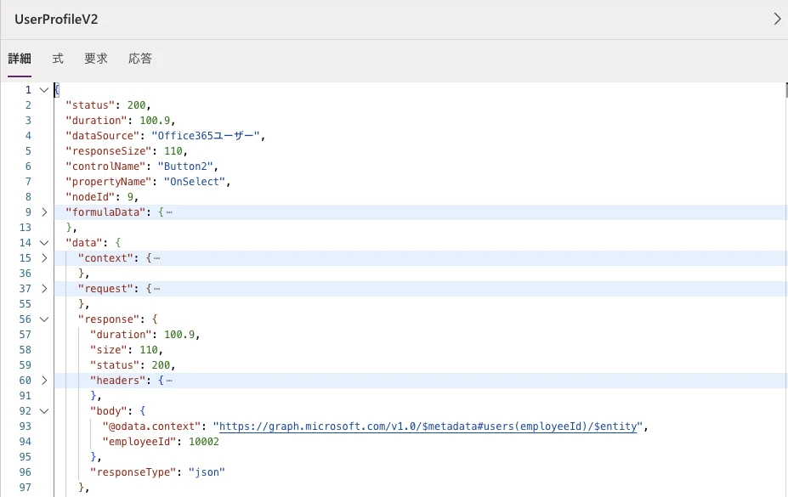
Task: Collapse the data object at line 14
Action: pyautogui.click(x=44, y=243)
